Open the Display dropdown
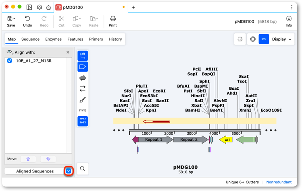This screenshot has height=191, width=304. pyautogui.click(x=281, y=39)
